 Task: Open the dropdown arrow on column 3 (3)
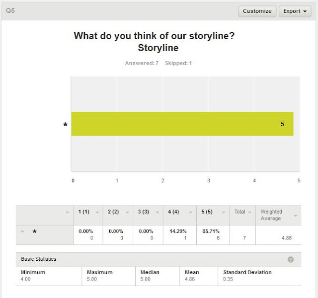pos(158,212)
